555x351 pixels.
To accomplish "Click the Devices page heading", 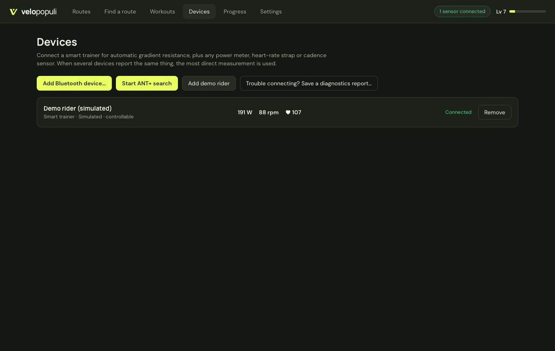I will [x=57, y=42].
